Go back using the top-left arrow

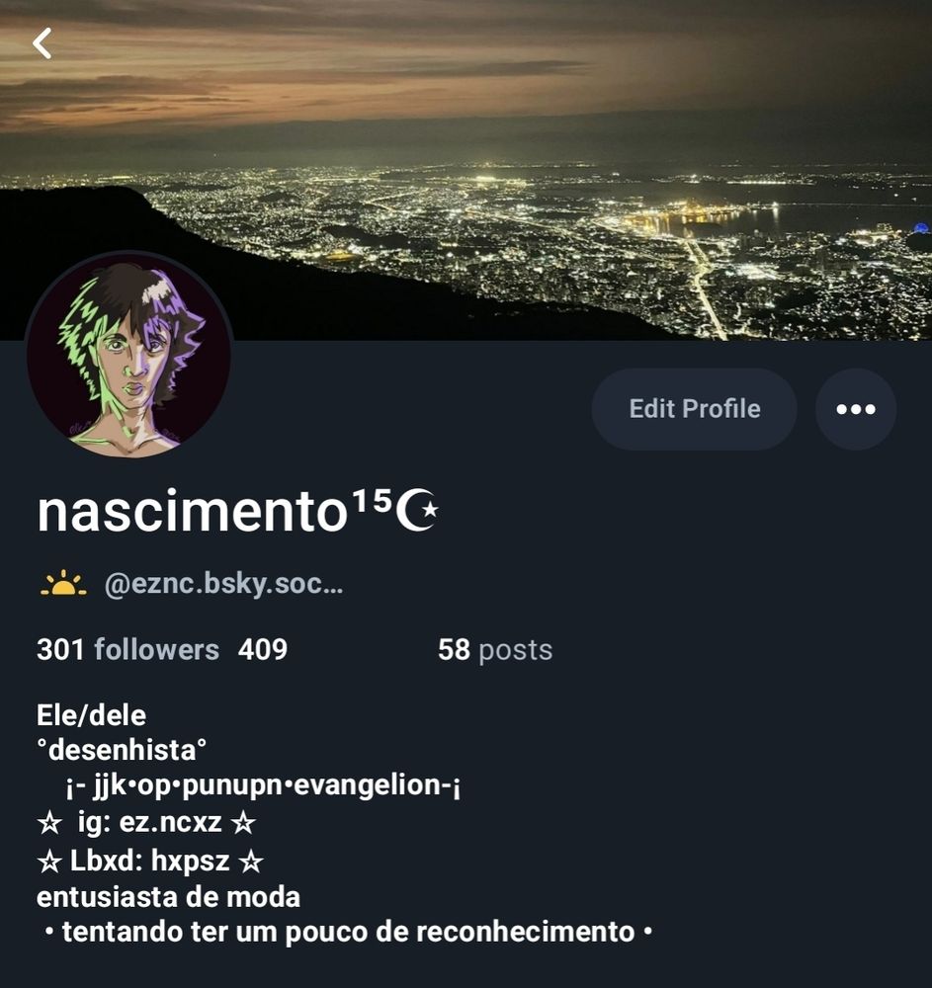tap(42, 43)
